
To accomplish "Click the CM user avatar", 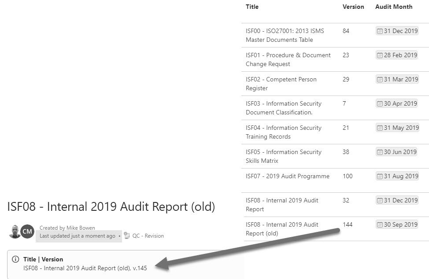I will 27,231.
